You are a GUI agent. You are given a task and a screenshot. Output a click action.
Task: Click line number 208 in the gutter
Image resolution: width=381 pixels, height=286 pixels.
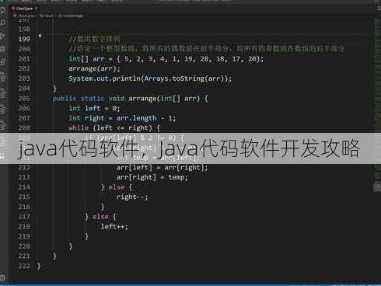[24, 128]
